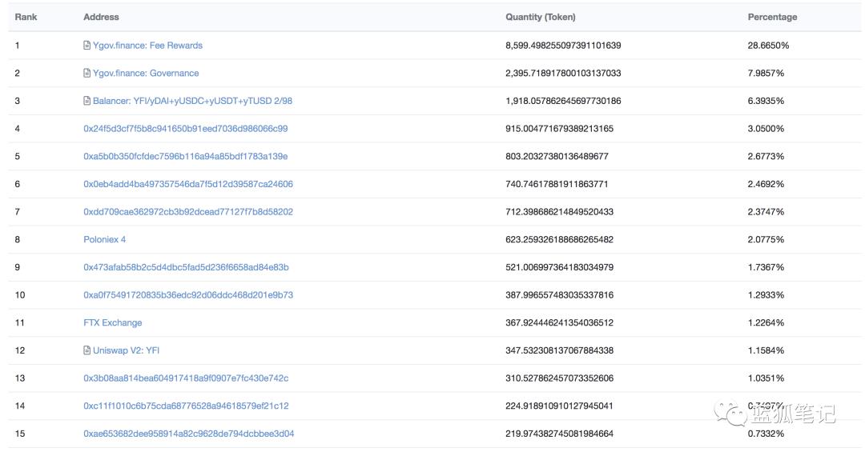
Task: Open address 0xae653682dee958914a82c9628de794dcbbee3d04
Action: pyautogui.click(x=188, y=434)
